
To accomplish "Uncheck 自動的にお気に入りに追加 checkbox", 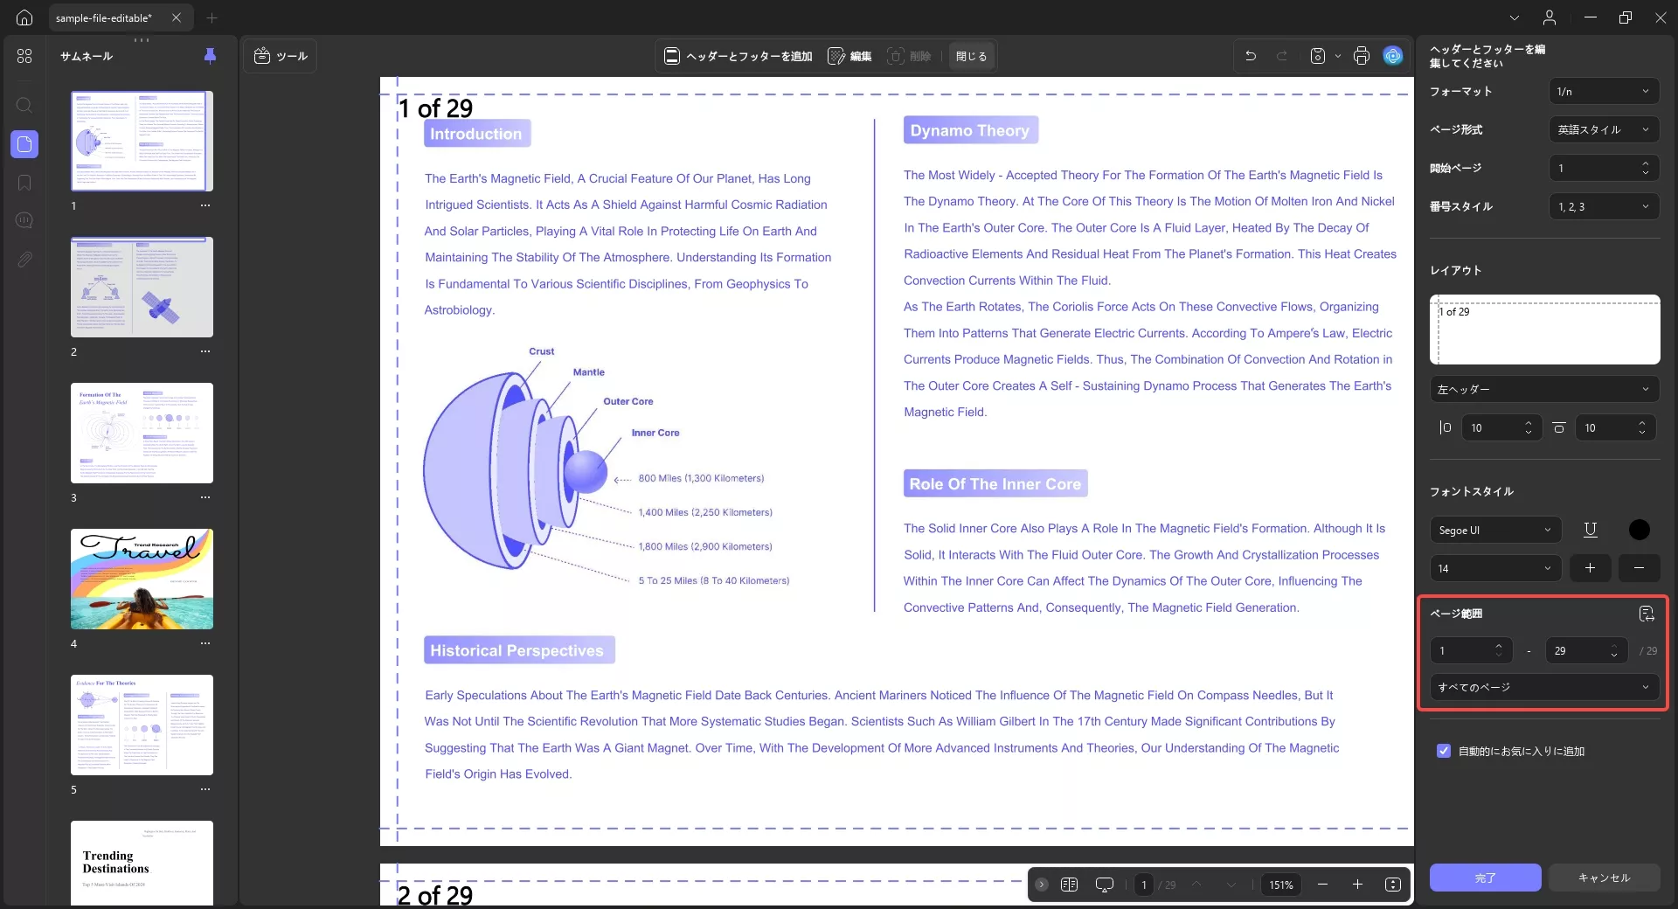I will click(1444, 751).
